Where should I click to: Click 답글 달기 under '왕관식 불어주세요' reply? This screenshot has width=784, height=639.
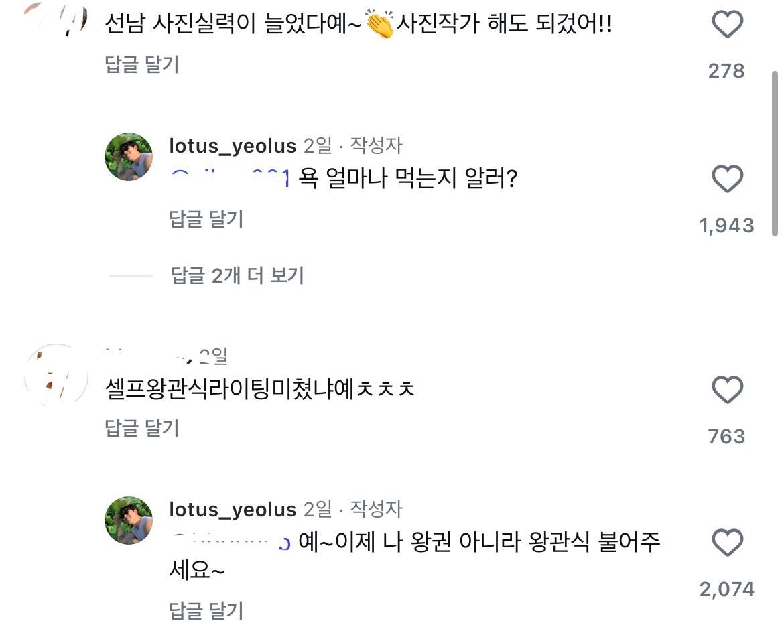point(206,610)
